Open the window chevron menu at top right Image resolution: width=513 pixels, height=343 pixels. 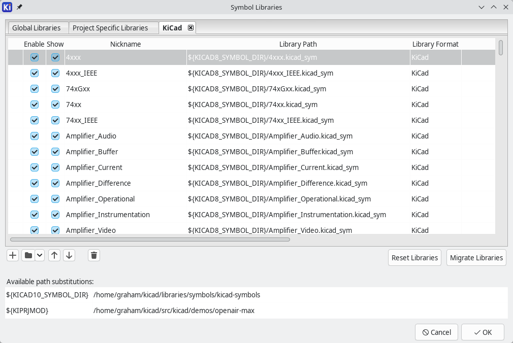point(480,7)
